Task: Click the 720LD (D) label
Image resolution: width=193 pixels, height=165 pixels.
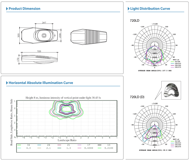Action: click(137, 97)
